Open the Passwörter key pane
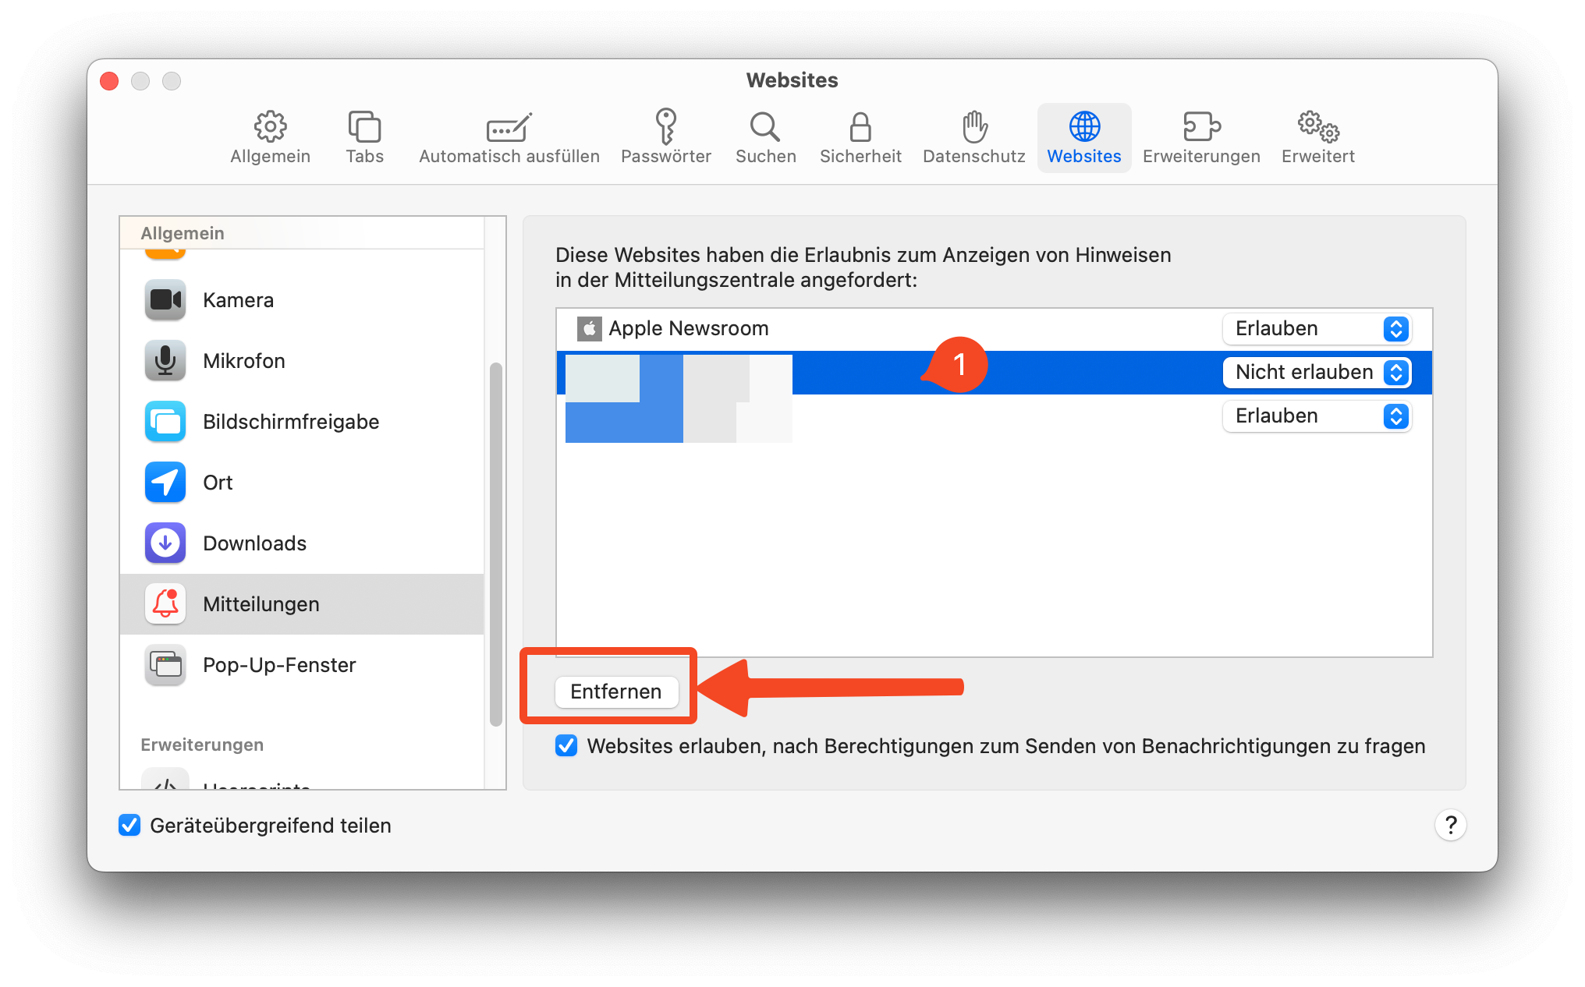The image size is (1585, 987). click(665, 136)
